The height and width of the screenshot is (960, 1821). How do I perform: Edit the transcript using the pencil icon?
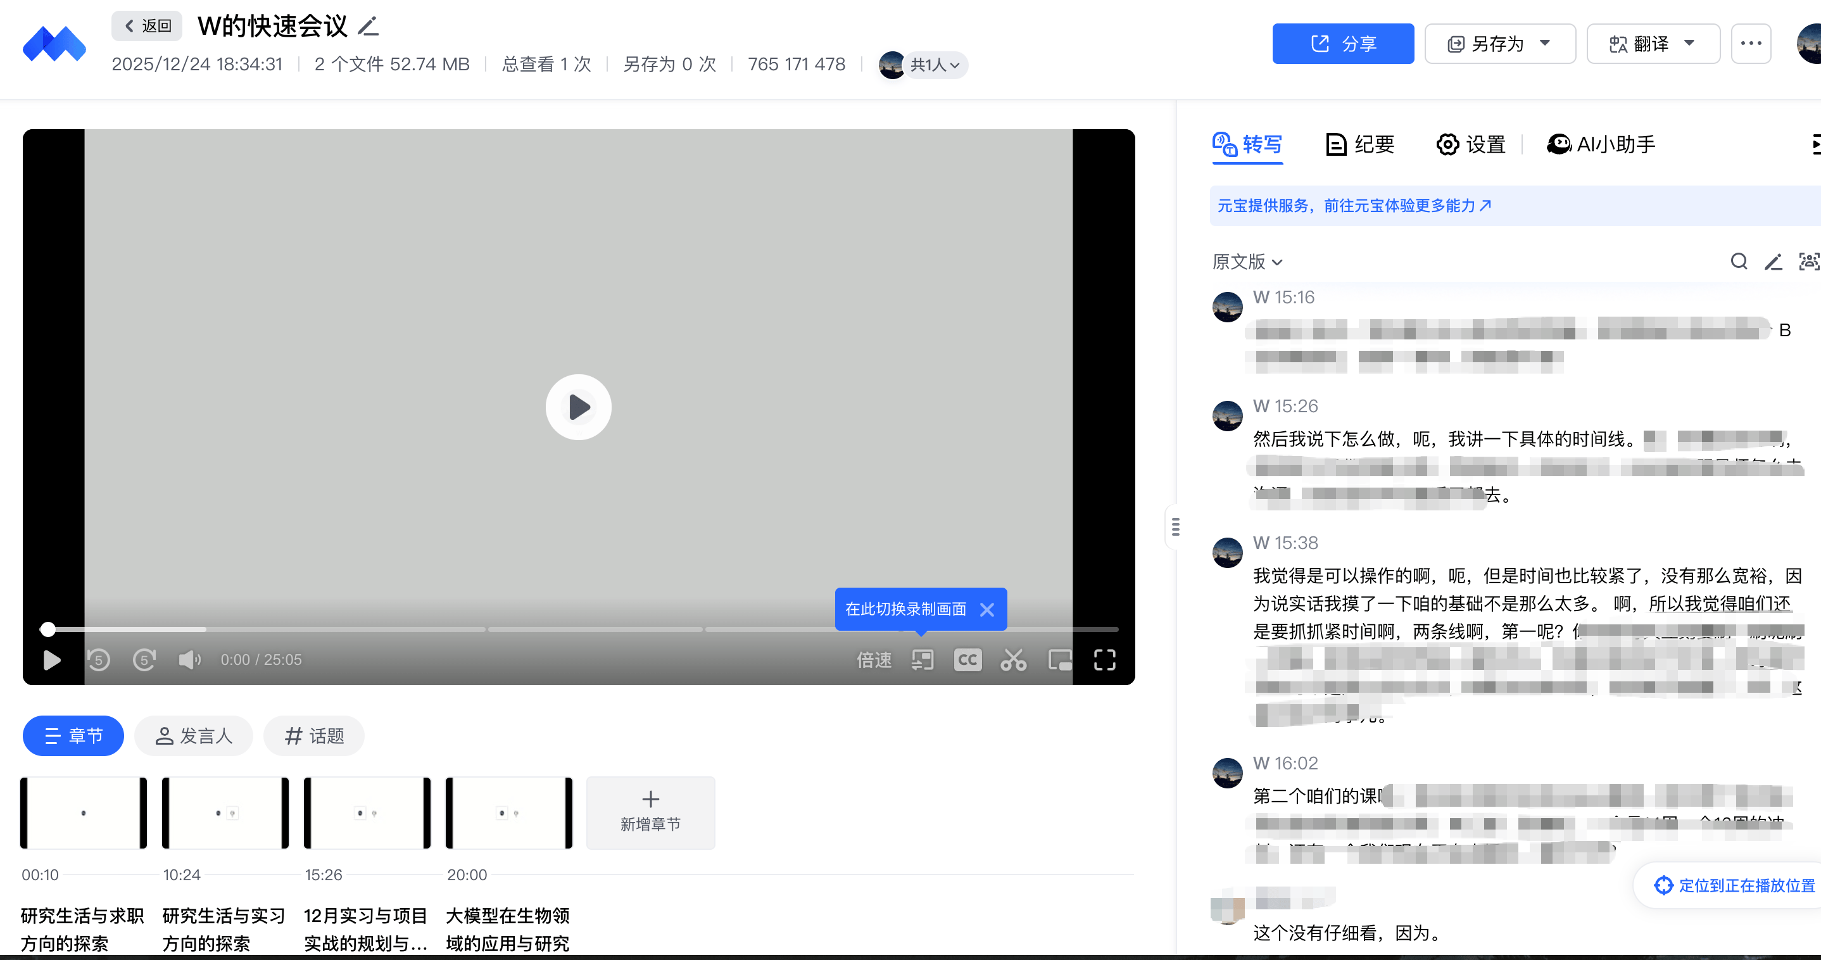click(x=1774, y=262)
